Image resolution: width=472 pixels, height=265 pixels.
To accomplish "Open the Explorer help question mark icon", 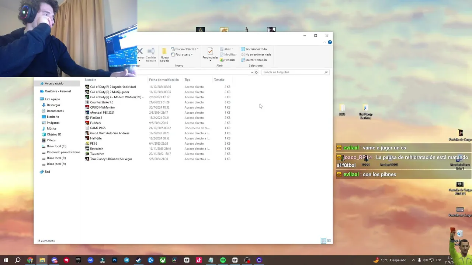I will tap(330, 42).
